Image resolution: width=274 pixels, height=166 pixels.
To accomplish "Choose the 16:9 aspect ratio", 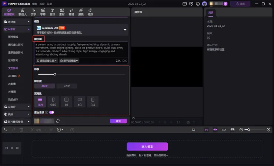I will tap(40, 102).
